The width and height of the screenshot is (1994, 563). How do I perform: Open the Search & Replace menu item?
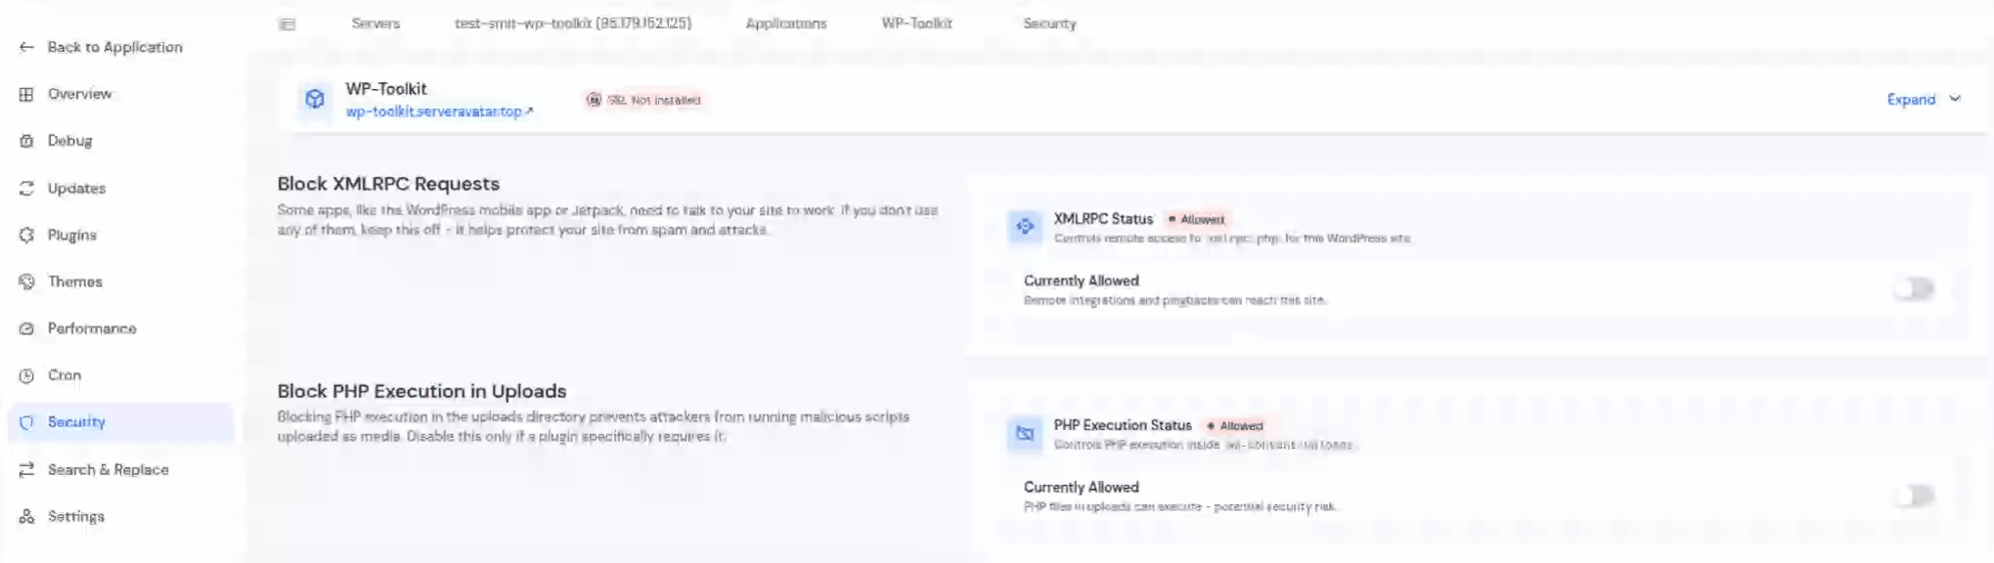pyautogui.click(x=120, y=469)
